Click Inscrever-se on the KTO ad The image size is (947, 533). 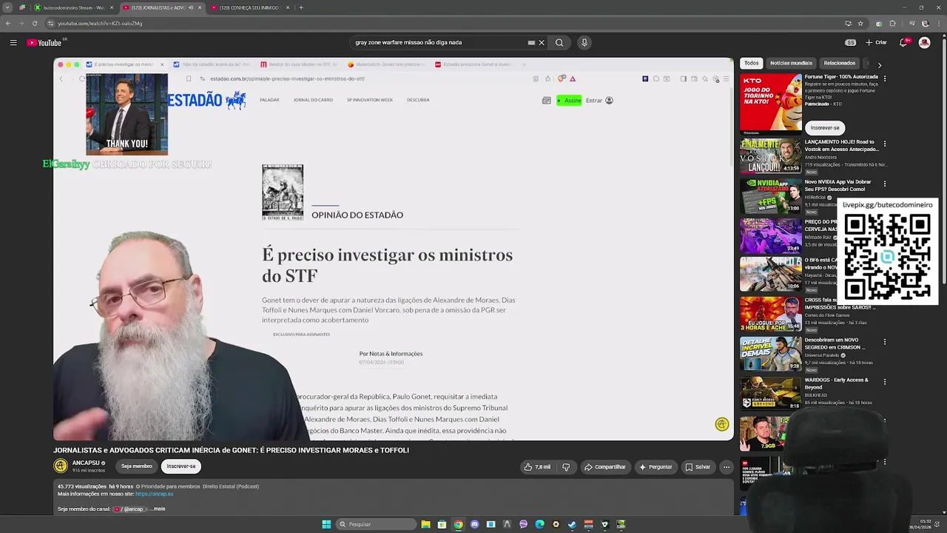[x=825, y=128]
